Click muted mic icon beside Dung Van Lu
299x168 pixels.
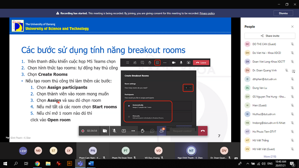click(292, 88)
